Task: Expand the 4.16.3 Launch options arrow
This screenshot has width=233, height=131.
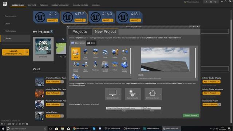Action: pyautogui.click(x=112, y=20)
